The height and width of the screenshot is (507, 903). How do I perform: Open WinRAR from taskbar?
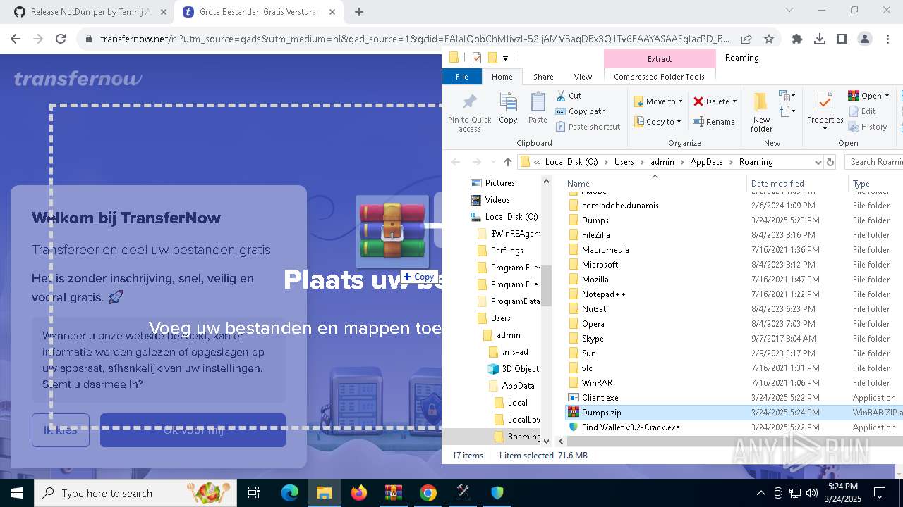click(x=394, y=493)
